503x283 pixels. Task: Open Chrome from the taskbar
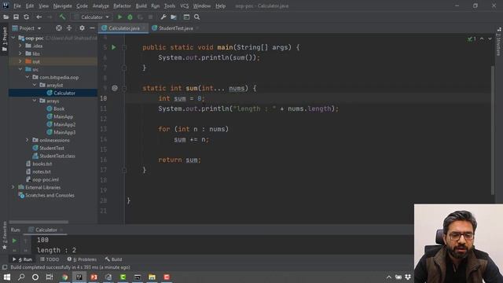[65, 277]
